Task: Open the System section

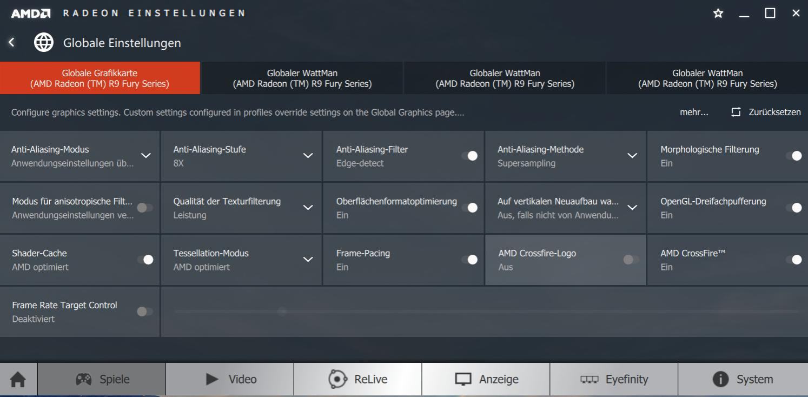Action: 743,379
